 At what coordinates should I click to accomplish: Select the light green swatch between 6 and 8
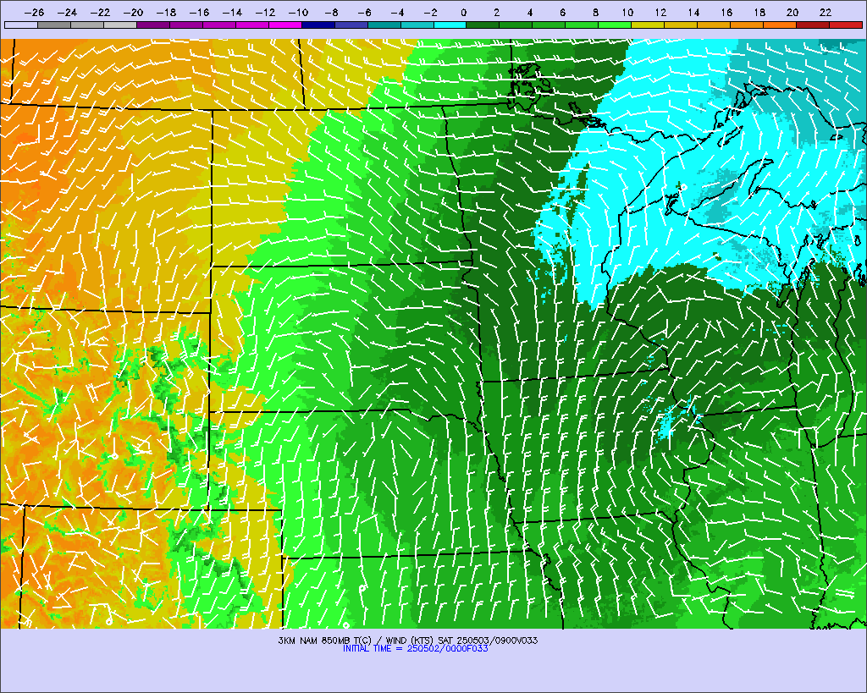click(x=583, y=25)
